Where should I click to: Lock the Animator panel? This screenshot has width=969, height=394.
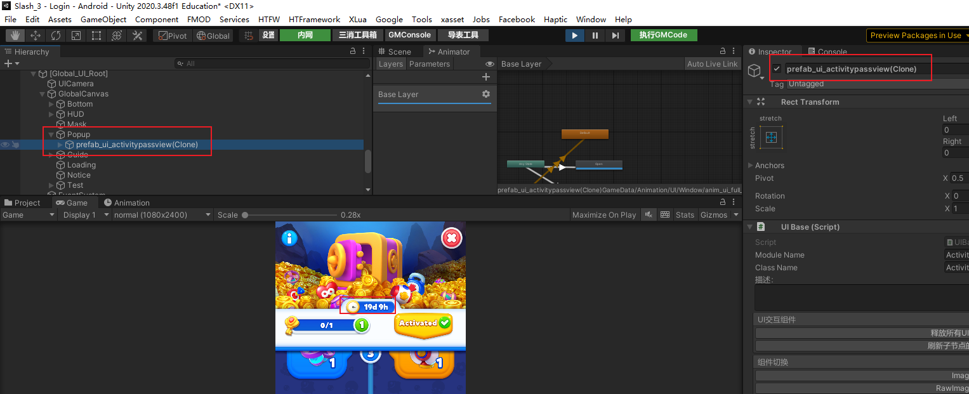point(723,51)
